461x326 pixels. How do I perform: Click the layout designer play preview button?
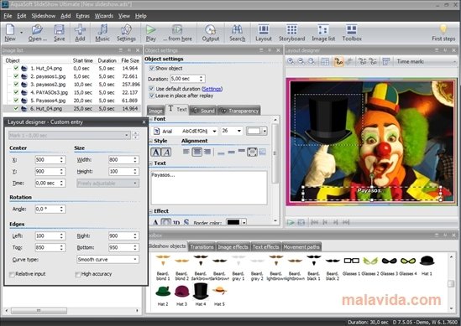(291, 222)
